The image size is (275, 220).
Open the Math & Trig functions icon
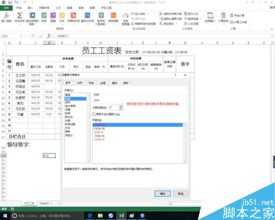coord(101,18)
